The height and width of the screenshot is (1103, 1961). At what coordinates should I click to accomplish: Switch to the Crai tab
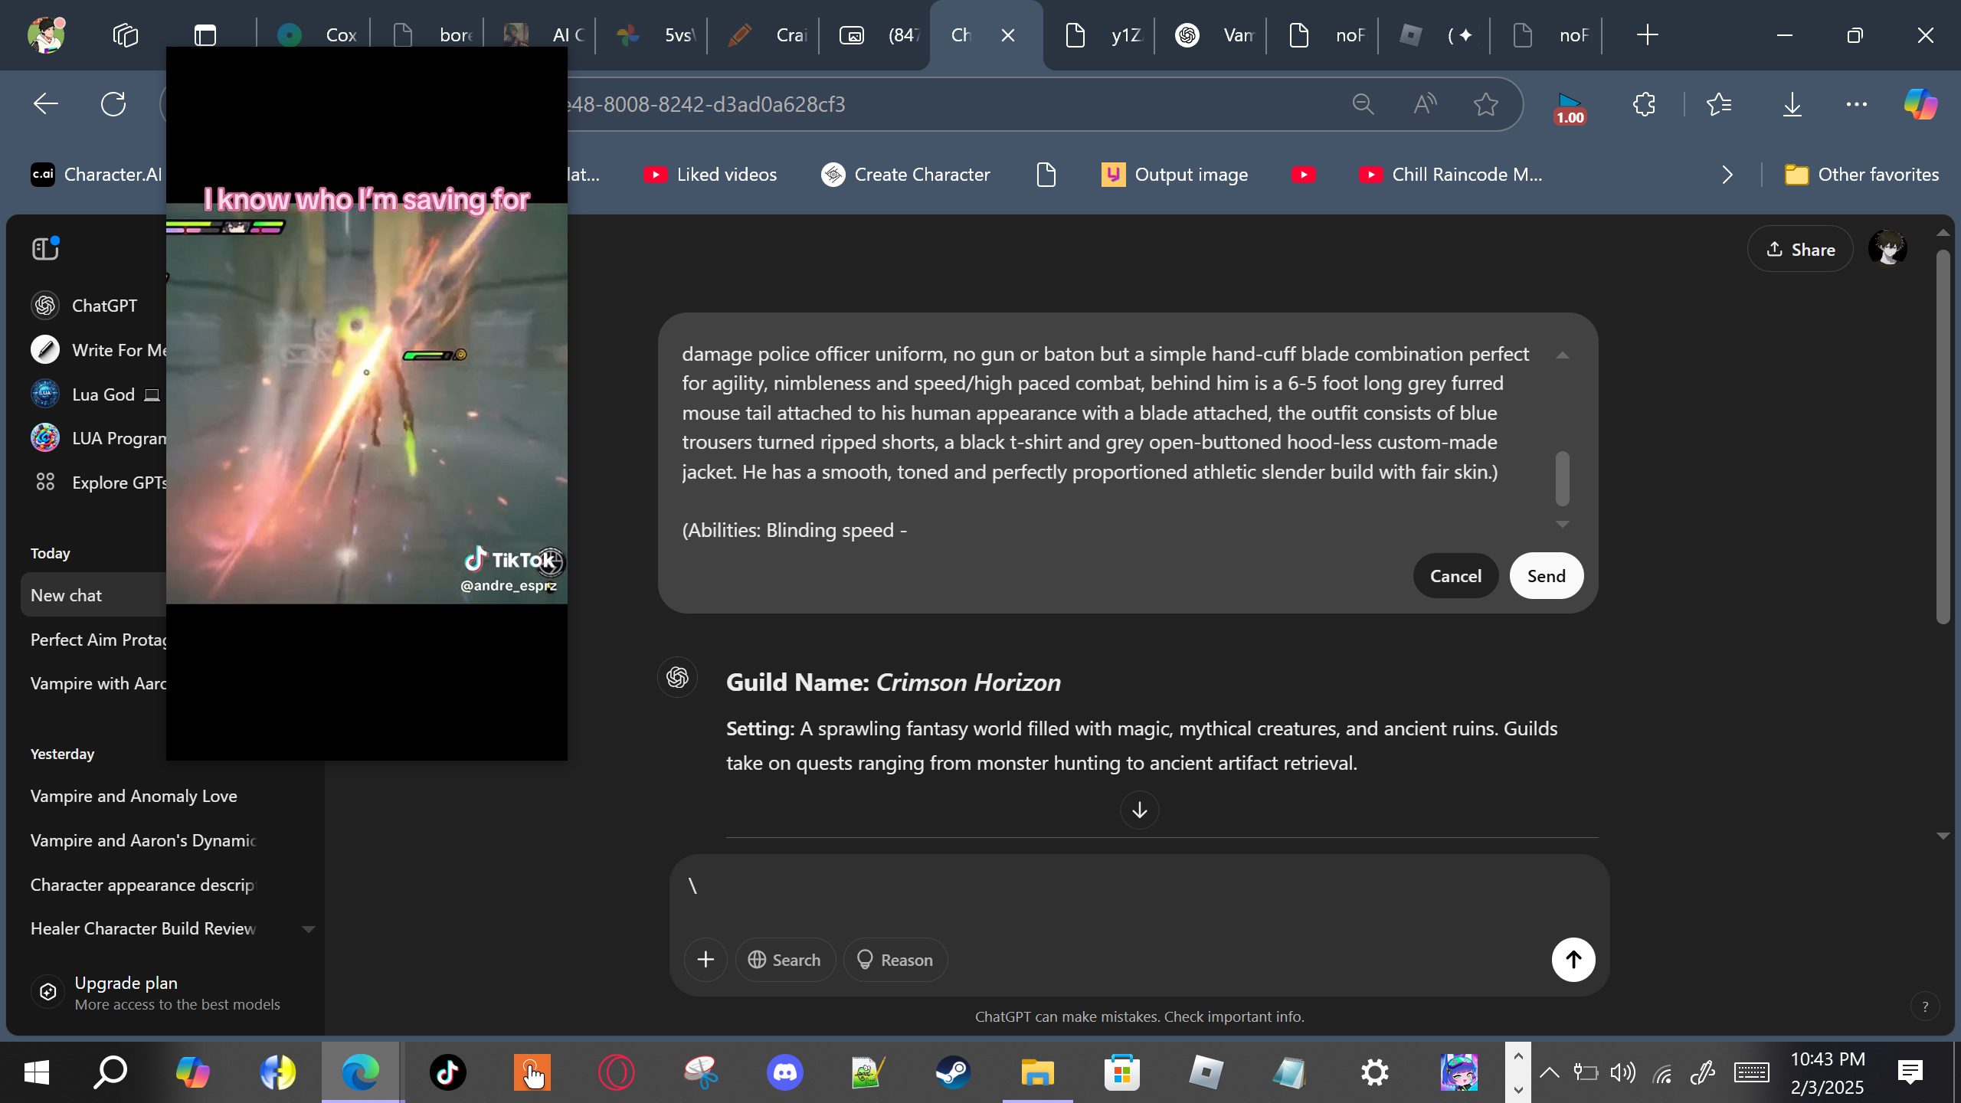tap(766, 35)
